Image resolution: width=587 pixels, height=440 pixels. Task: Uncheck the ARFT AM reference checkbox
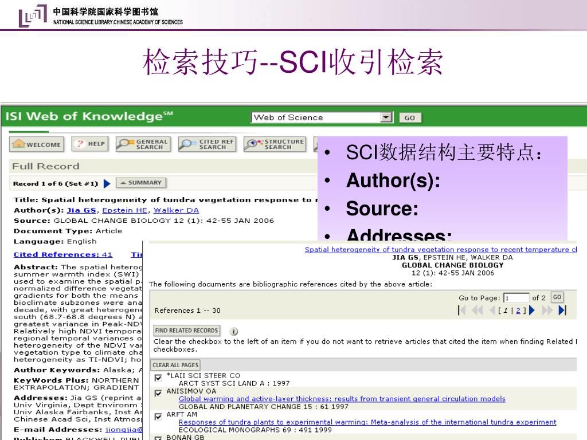(x=158, y=416)
